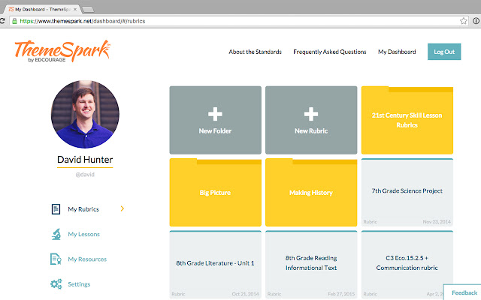Viewport: 481px width, 300px height.
Task: Open About the Standards page
Action: [255, 52]
